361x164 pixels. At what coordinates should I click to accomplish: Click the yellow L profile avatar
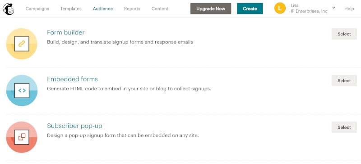(280, 9)
